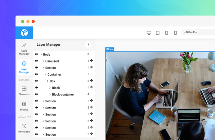Toggle visibility of Block-container layer

(36, 94)
